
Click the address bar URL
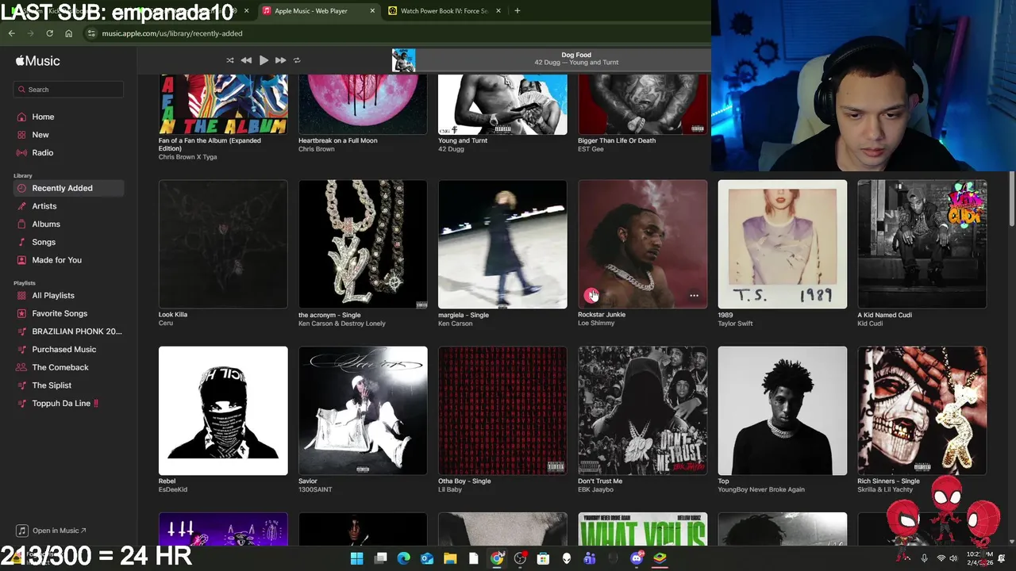[x=172, y=33]
